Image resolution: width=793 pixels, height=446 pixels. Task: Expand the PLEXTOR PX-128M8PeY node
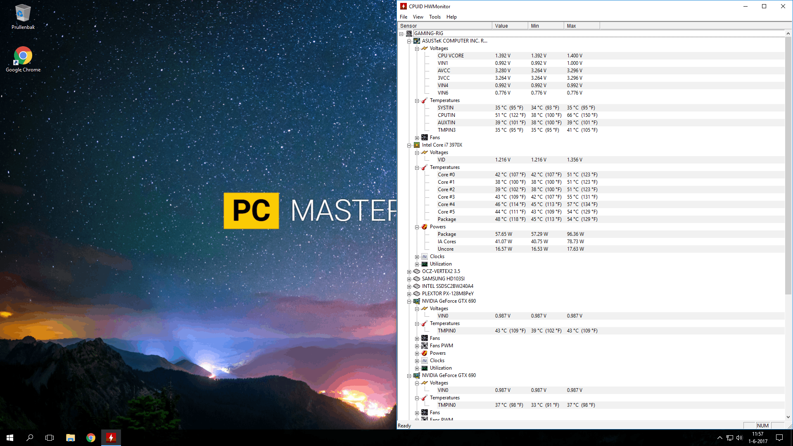[409, 294]
